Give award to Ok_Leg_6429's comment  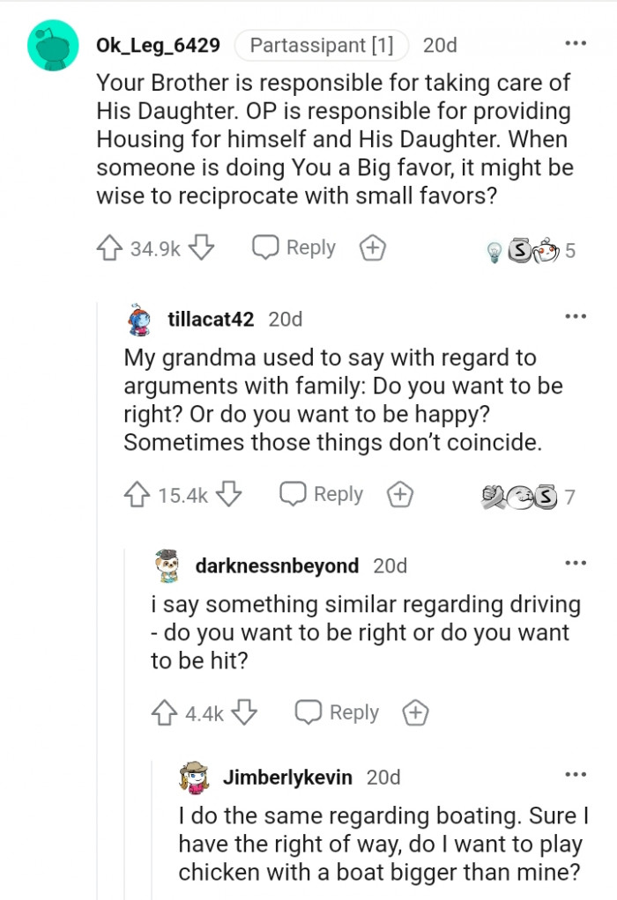(373, 249)
